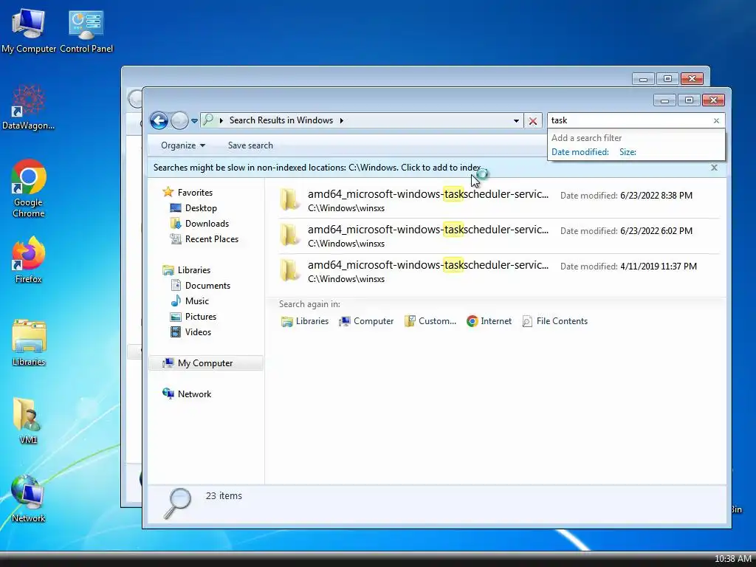Search again in Custom location
756x567 pixels.
pos(430,321)
